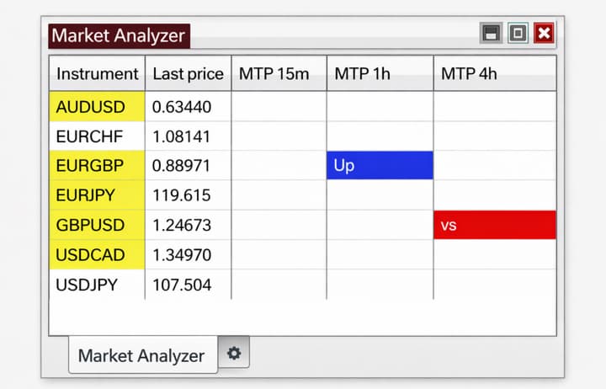
Task: Select the red vs cell for GBPUSD
Action: pyautogui.click(x=495, y=225)
